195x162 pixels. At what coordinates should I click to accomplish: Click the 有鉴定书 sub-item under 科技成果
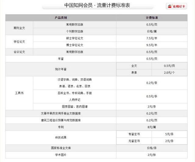(x=134, y=134)
